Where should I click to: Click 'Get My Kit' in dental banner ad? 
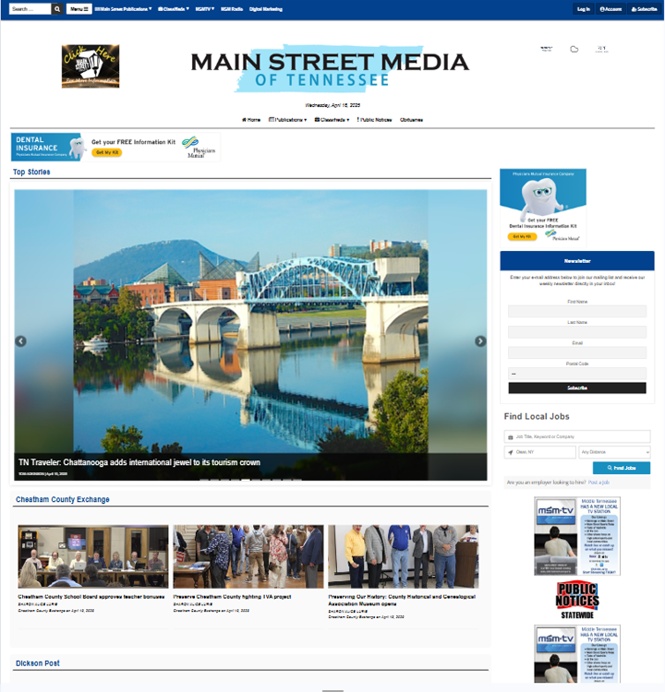[x=107, y=152]
